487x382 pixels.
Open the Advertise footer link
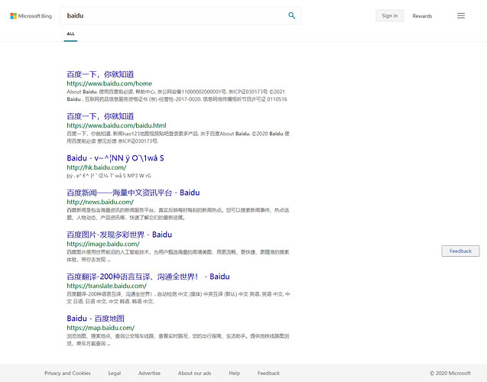[149, 373]
